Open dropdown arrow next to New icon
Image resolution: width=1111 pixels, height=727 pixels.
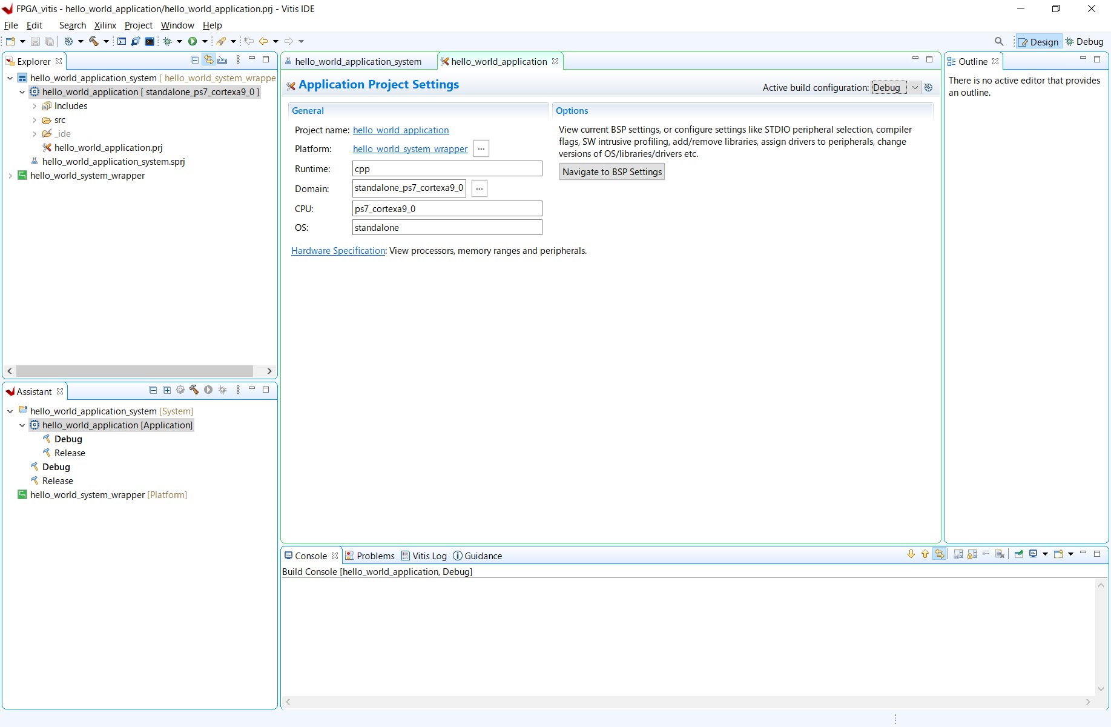(x=22, y=41)
